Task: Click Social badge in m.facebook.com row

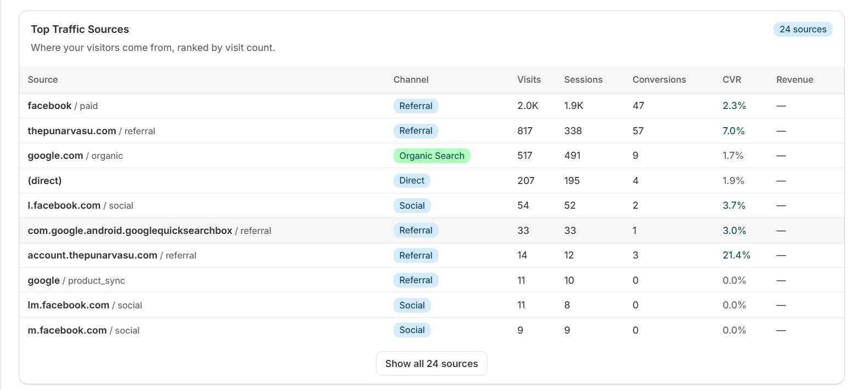Action: (x=412, y=330)
